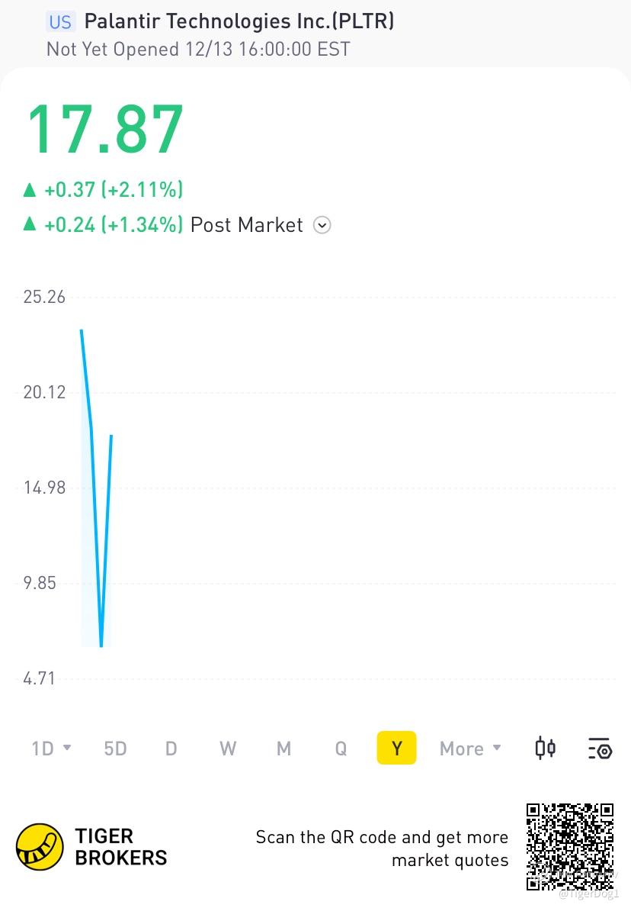This screenshot has height=908, width=631.
Task: Select the highlighted Y yearly tab
Action: (x=396, y=749)
